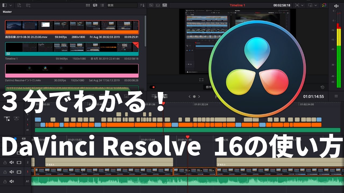This screenshot has height=193, width=344.
Task: Click the import media file icon
Action: 19,5
